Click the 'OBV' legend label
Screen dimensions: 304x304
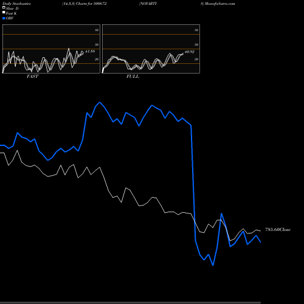click(x=10, y=18)
